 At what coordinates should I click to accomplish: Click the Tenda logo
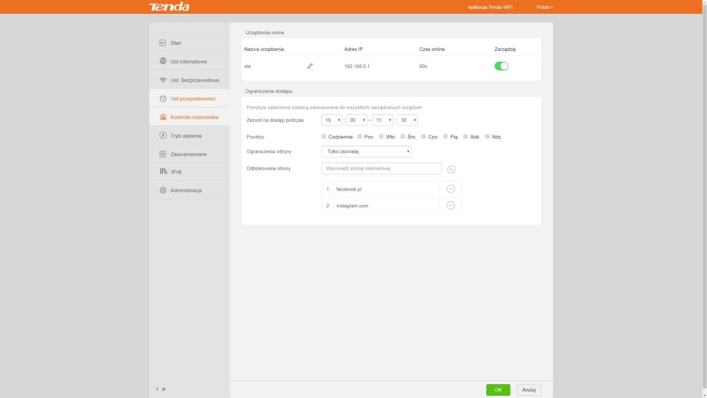pyautogui.click(x=169, y=7)
